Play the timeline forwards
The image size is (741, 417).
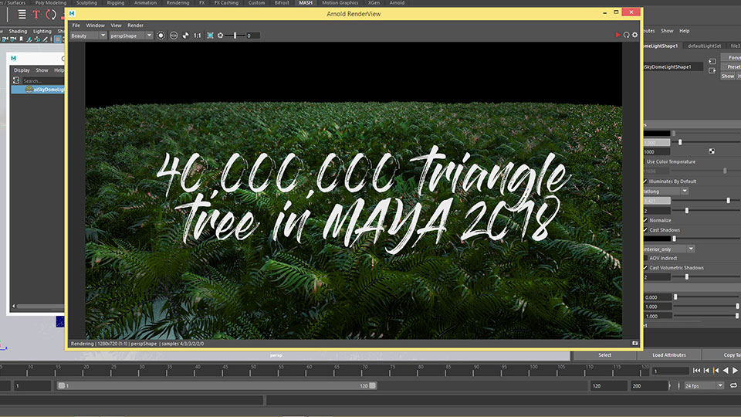click(736, 371)
